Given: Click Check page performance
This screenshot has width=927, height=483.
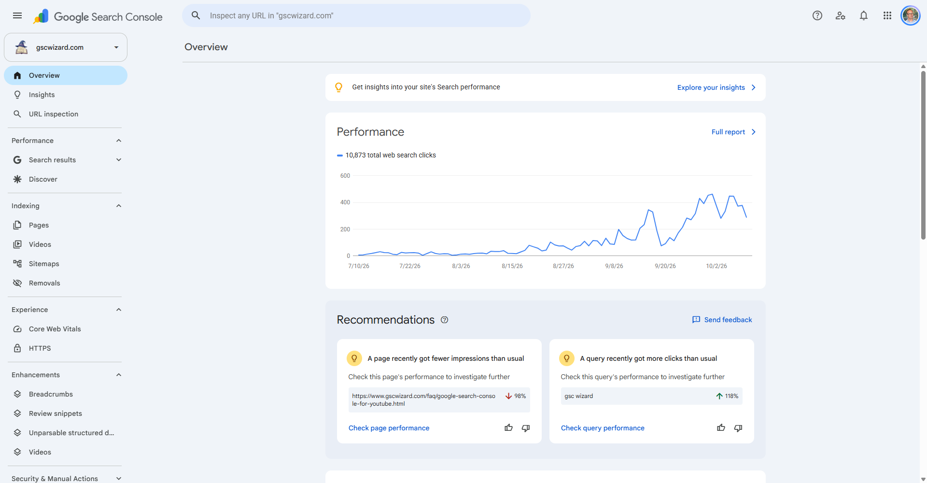Looking at the screenshot, I should (389, 428).
